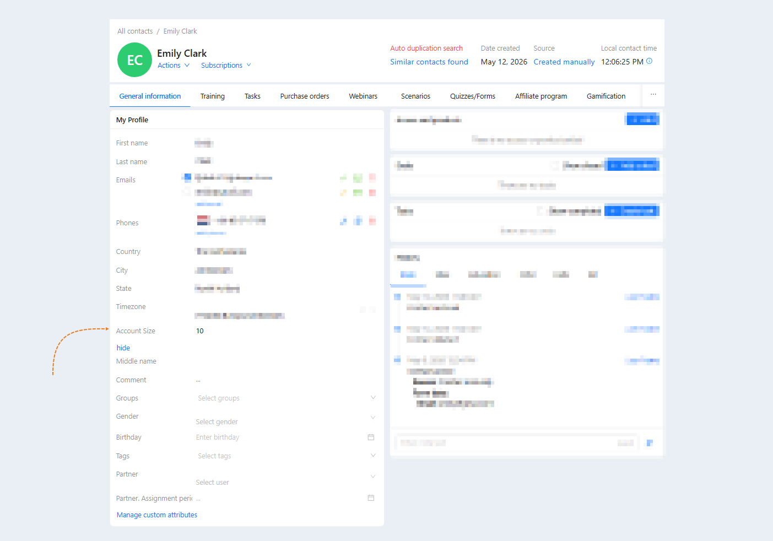Click Similar contacts found link
This screenshot has width=773, height=541.
tap(429, 62)
